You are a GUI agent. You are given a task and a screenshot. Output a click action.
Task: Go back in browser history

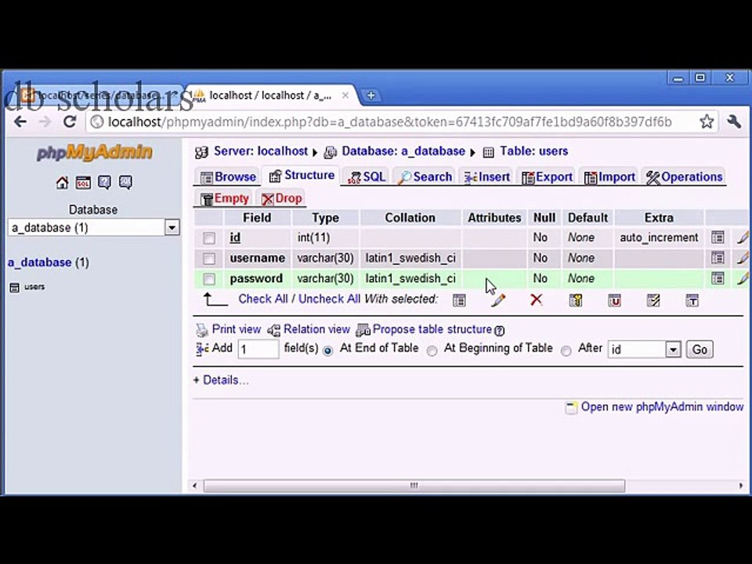point(20,122)
